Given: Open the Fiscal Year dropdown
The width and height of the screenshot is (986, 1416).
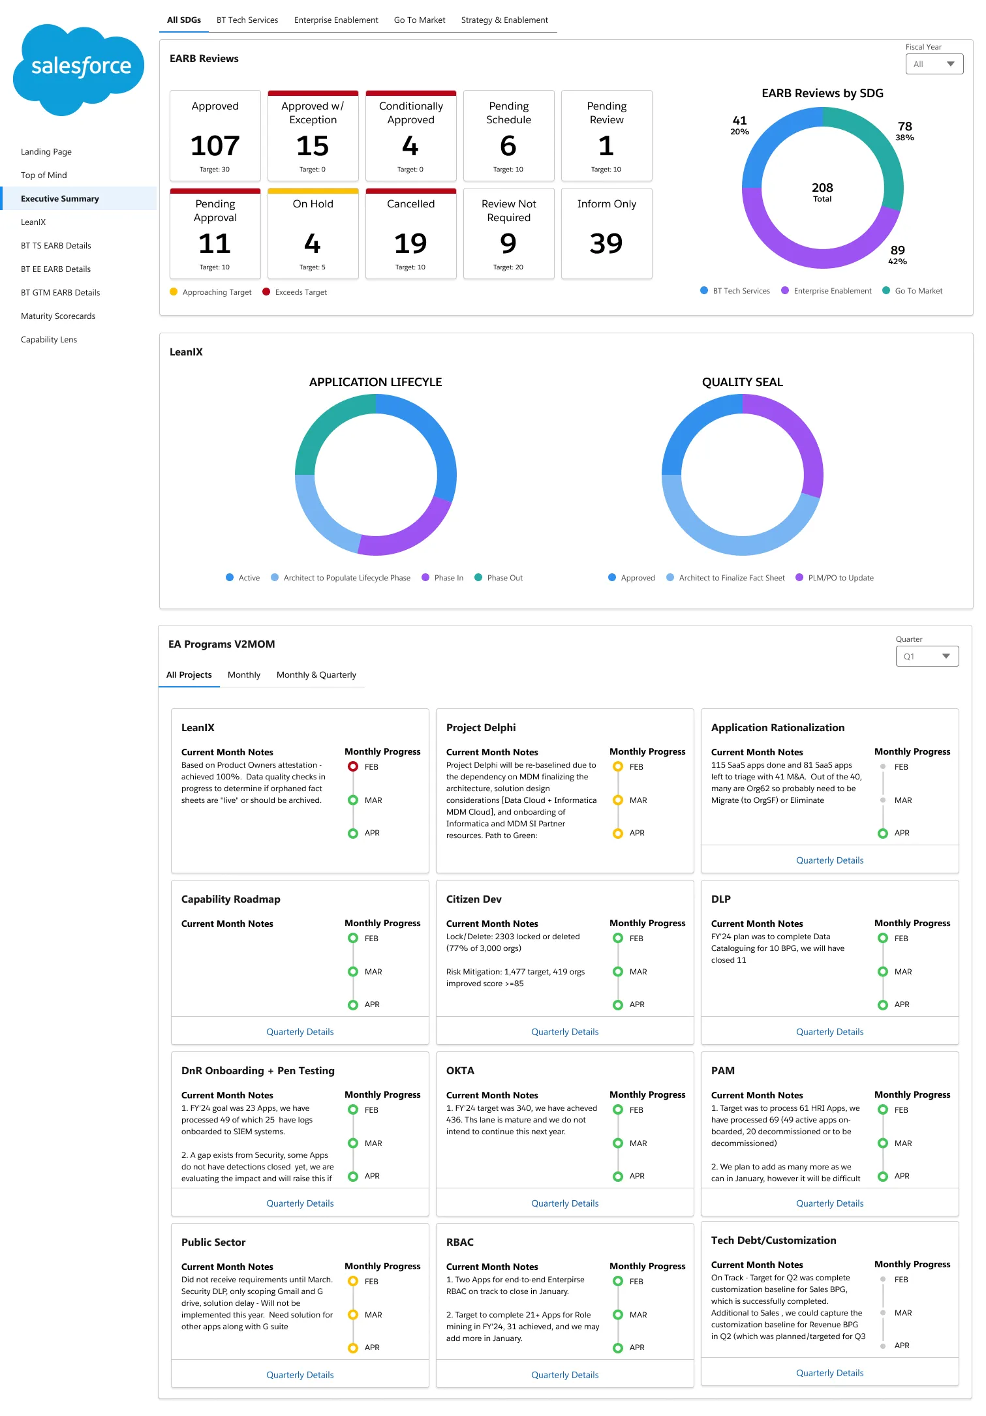Looking at the screenshot, I should (x=934, y=64).
